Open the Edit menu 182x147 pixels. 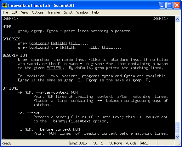pyautogui.click(x=14, y=12)
